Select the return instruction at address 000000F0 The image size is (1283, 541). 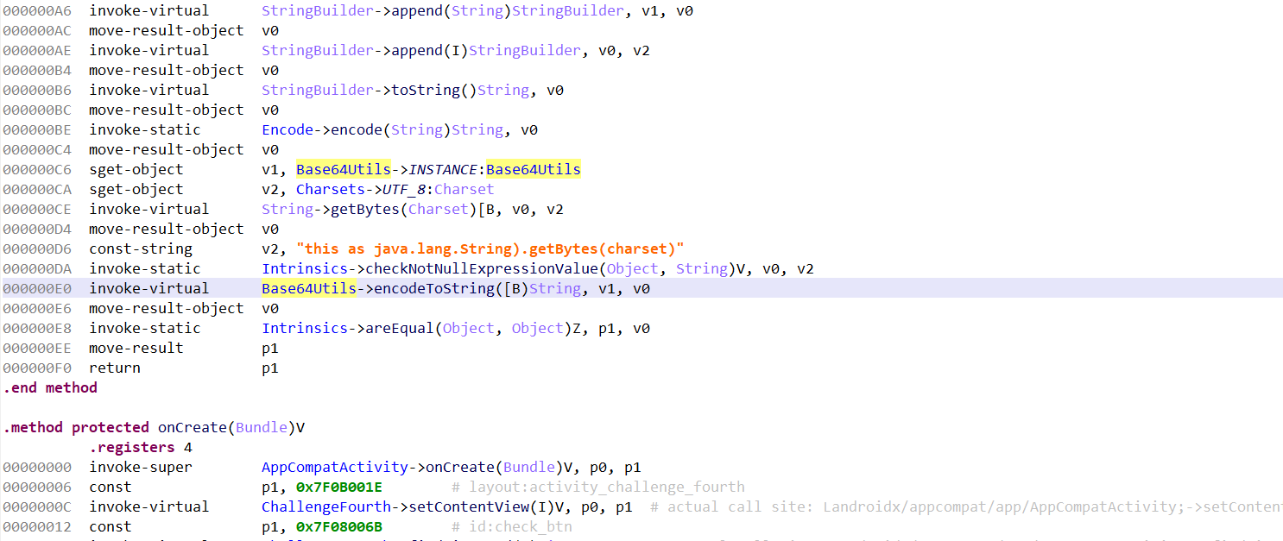coord(114,368)
